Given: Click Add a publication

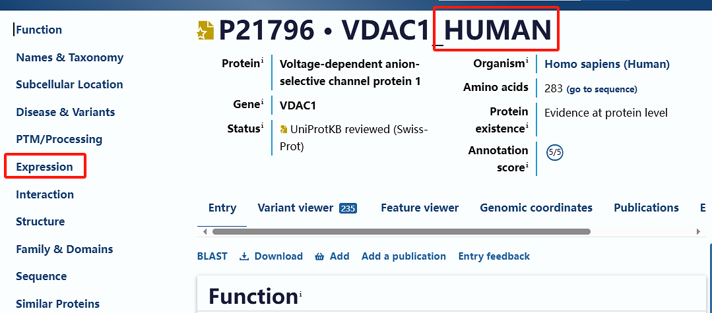Looking at the screenshot, I should click(x=404, y=256).
